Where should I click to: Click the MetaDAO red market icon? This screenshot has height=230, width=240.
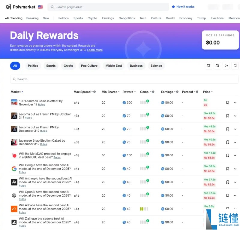pos(14,155)
